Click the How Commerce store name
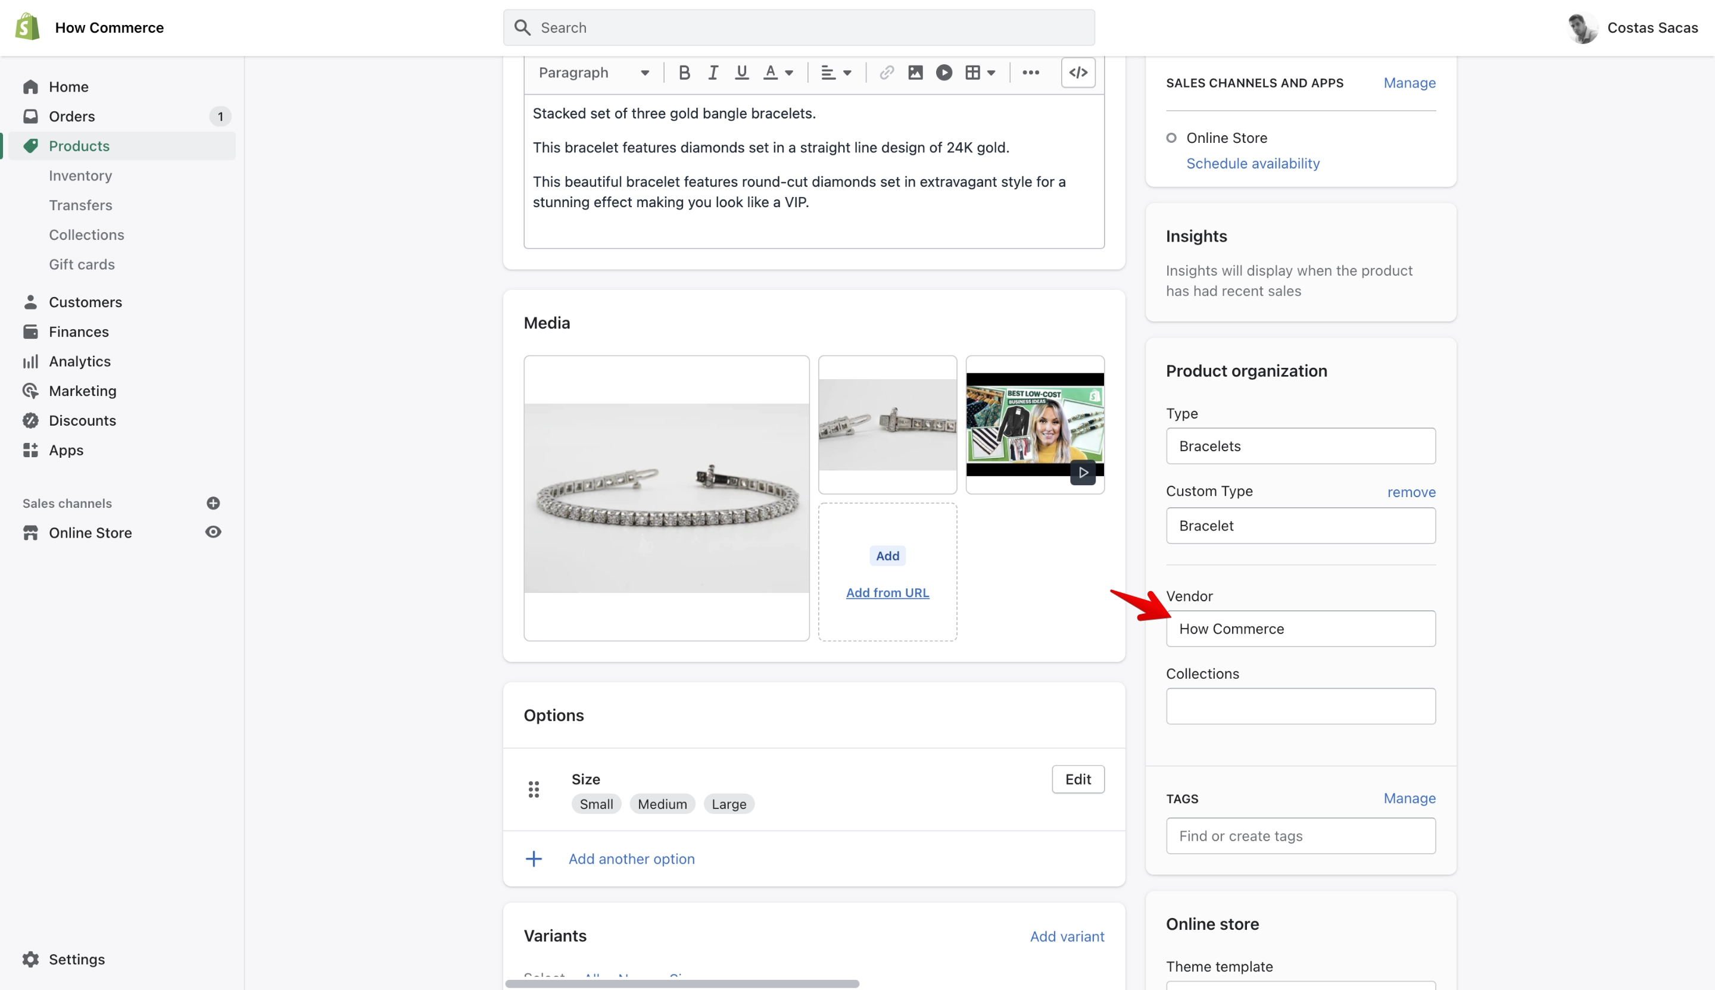Viewport: 1715px width, 990px height. (110, 27)
